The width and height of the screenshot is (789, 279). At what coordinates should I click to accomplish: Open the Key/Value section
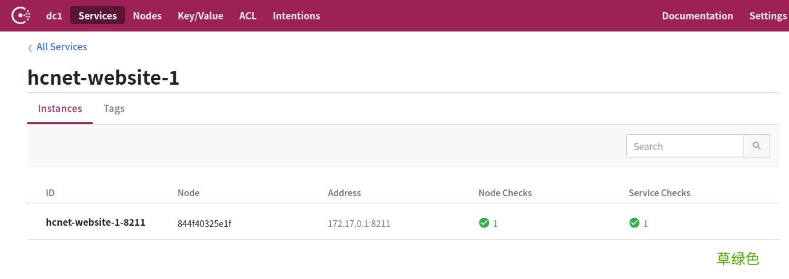201,16
